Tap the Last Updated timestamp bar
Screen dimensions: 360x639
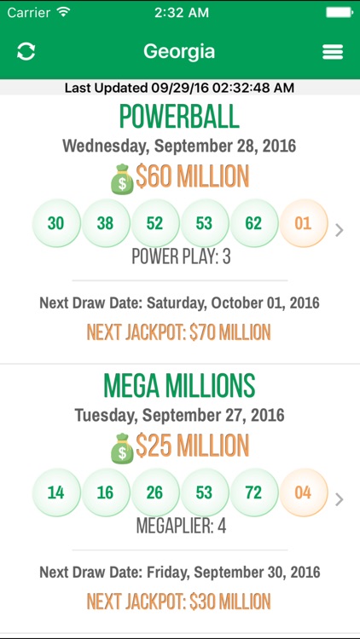(x=180, y=87)
